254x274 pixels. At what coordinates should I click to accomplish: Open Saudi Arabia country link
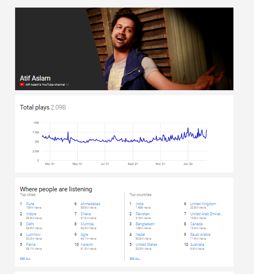pos(200,234)
